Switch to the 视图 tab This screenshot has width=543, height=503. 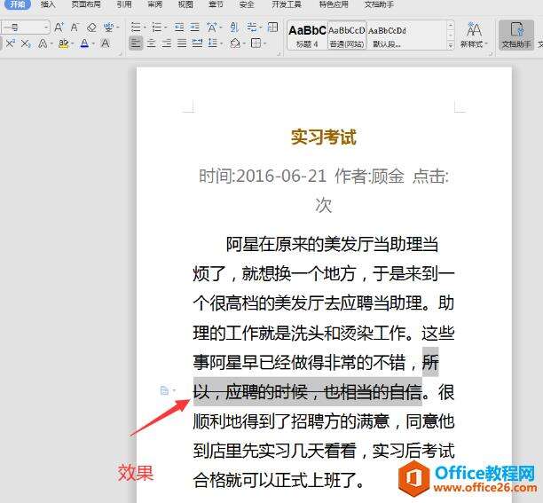(185, 4)
